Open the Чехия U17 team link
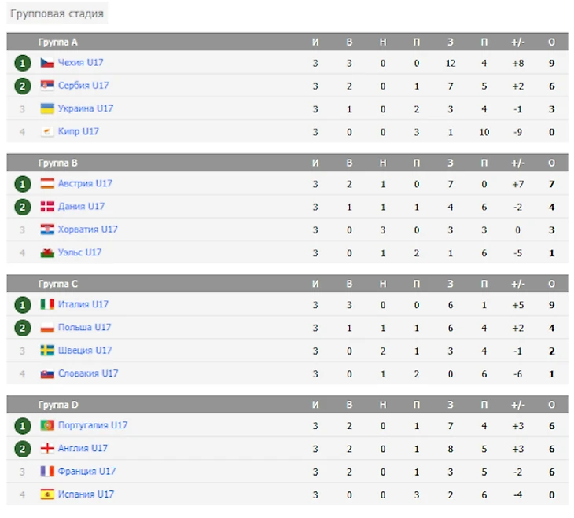The width and height of the screenshot is (574, 518). [81, 63]
